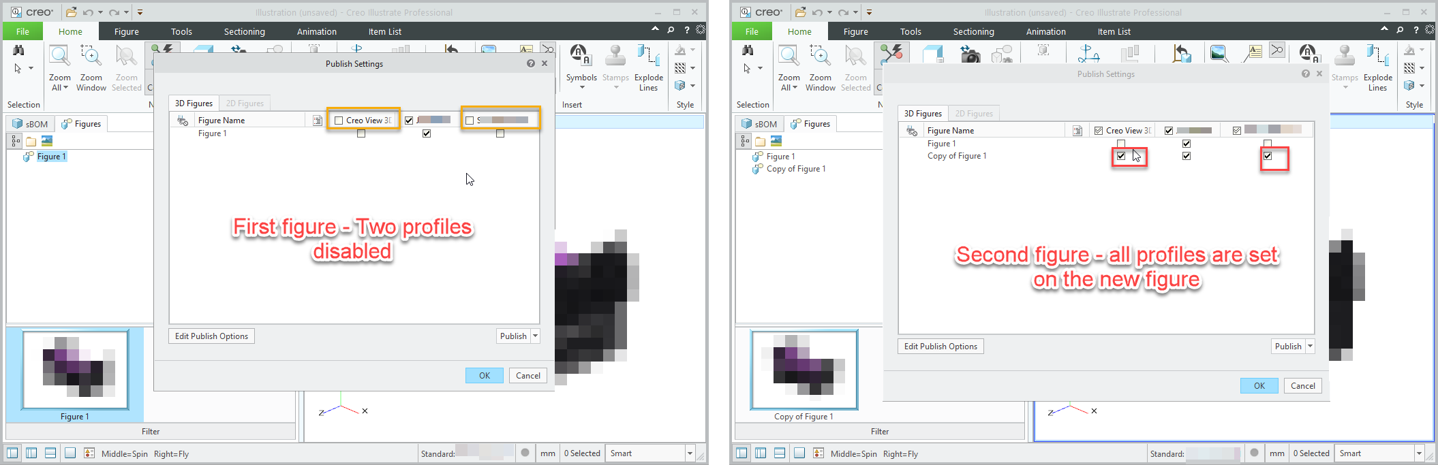Click help icon in right Publish Settings dialog
1438x465 pixels.
point(1305,74)
